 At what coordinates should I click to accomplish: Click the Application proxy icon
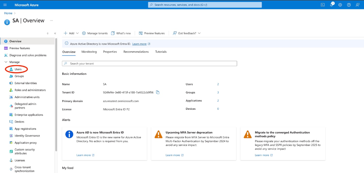click(11, 143)
